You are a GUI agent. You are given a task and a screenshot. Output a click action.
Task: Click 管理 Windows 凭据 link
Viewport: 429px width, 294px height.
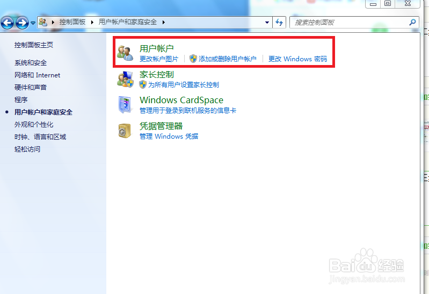(x=169, y=137)
